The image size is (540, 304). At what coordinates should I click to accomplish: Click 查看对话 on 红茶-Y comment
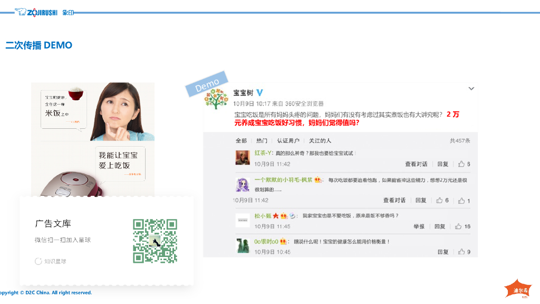[x=416, y=164]
